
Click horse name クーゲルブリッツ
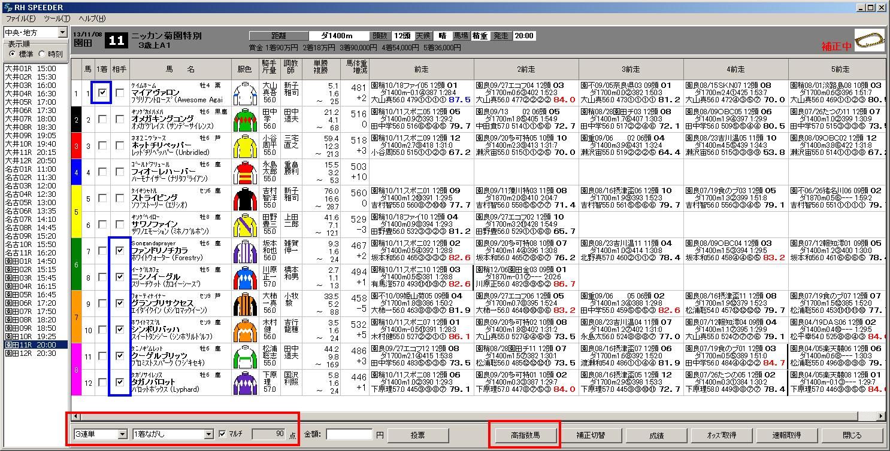(158, 356)
